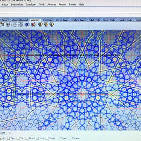Open the Transform menu in the menu bar
The image size is (141, 141).
pos(31,5)
